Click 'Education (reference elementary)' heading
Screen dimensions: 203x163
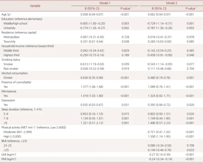click(x=22, y=19)
